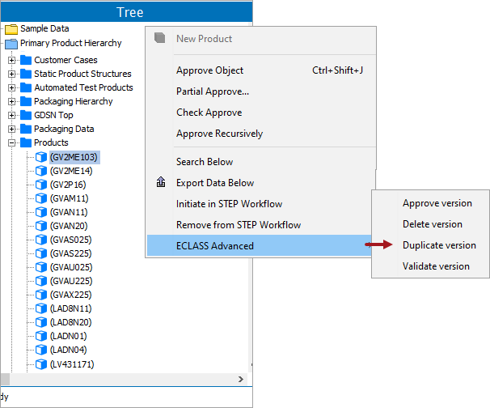
Task: Choose Partial Approve... menu entry
Action: pyautogui.click(x=261, y=91)
